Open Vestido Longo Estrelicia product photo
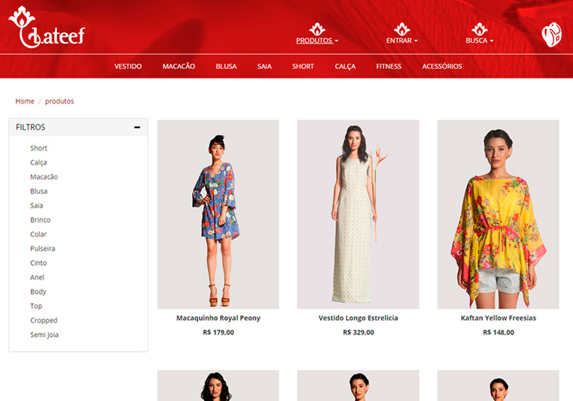This screenshot has width=573, height=401. [358, 215]
